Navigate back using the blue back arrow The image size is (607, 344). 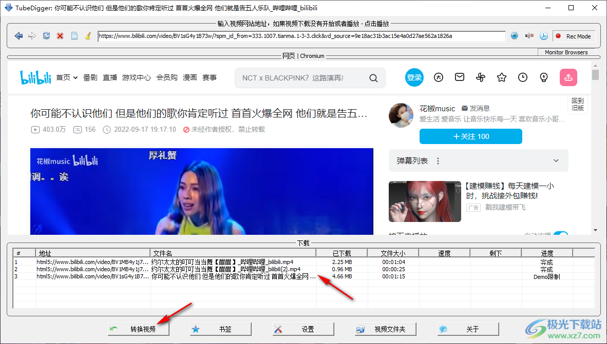click(18, 36)
